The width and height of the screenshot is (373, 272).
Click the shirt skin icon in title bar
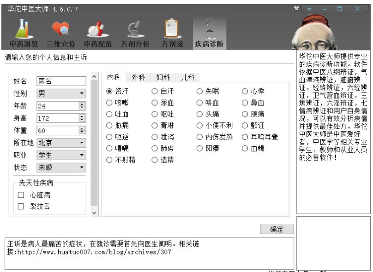(296, 9)
